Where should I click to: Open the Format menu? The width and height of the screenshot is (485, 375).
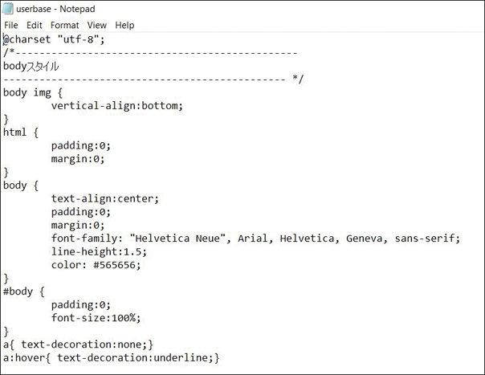click(x=65, y=25)
